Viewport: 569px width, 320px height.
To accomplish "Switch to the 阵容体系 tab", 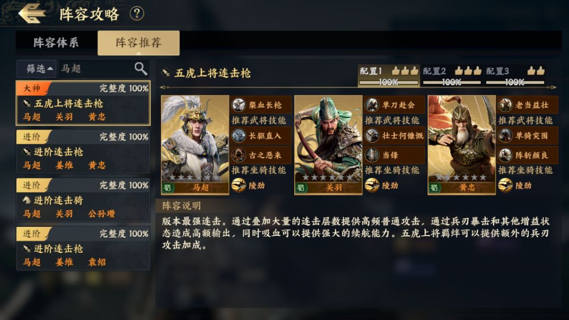I will (56, 43).
